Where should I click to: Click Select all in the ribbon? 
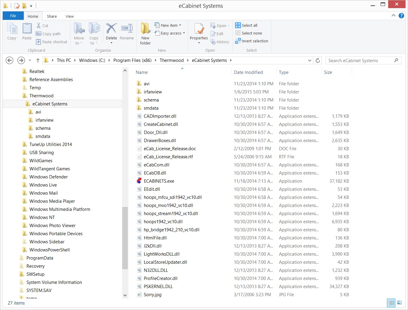point(249,25)
